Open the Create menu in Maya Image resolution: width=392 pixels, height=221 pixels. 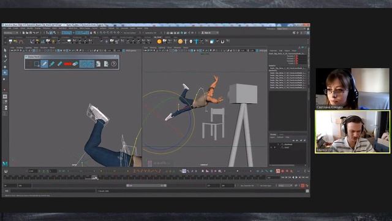coord(15,28)
